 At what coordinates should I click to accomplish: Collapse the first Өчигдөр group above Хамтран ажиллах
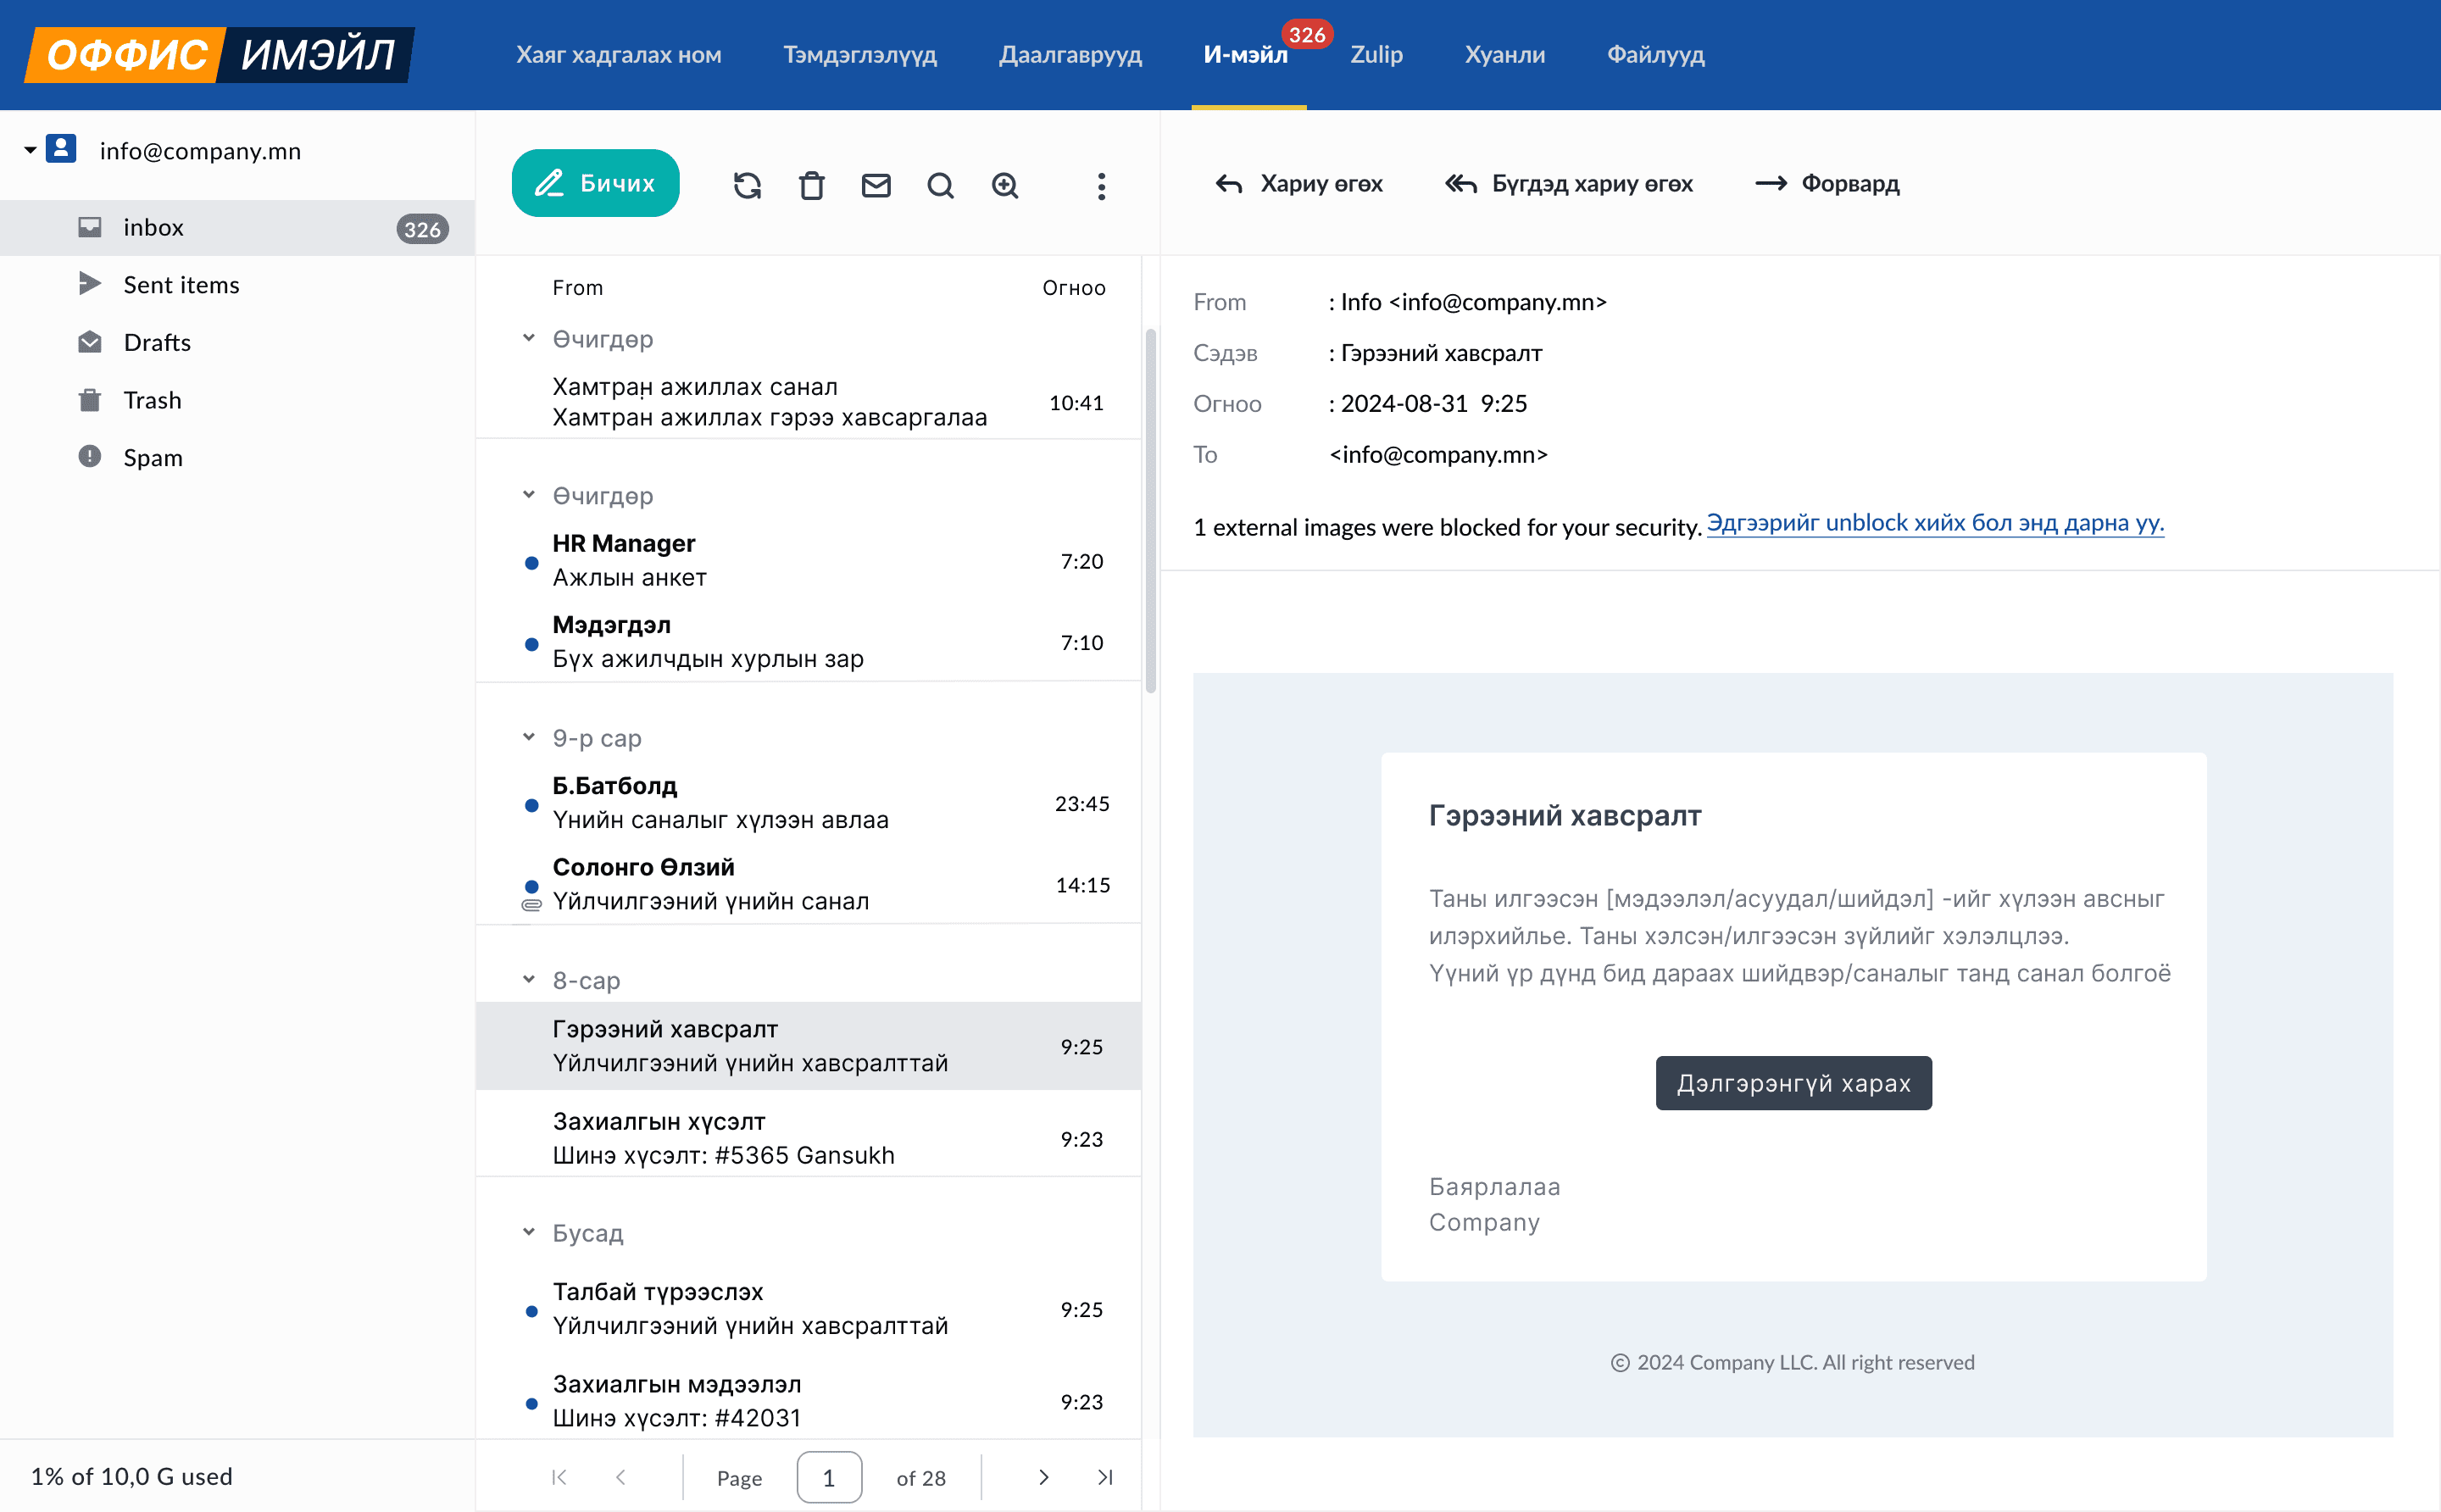click(528, 338)
